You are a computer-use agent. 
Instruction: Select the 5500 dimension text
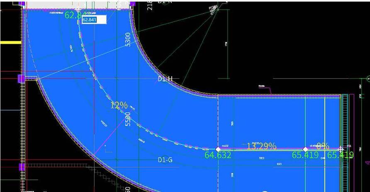coord(128,119)
